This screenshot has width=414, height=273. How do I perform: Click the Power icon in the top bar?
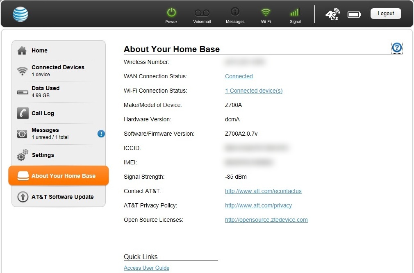tap(171, 12)
